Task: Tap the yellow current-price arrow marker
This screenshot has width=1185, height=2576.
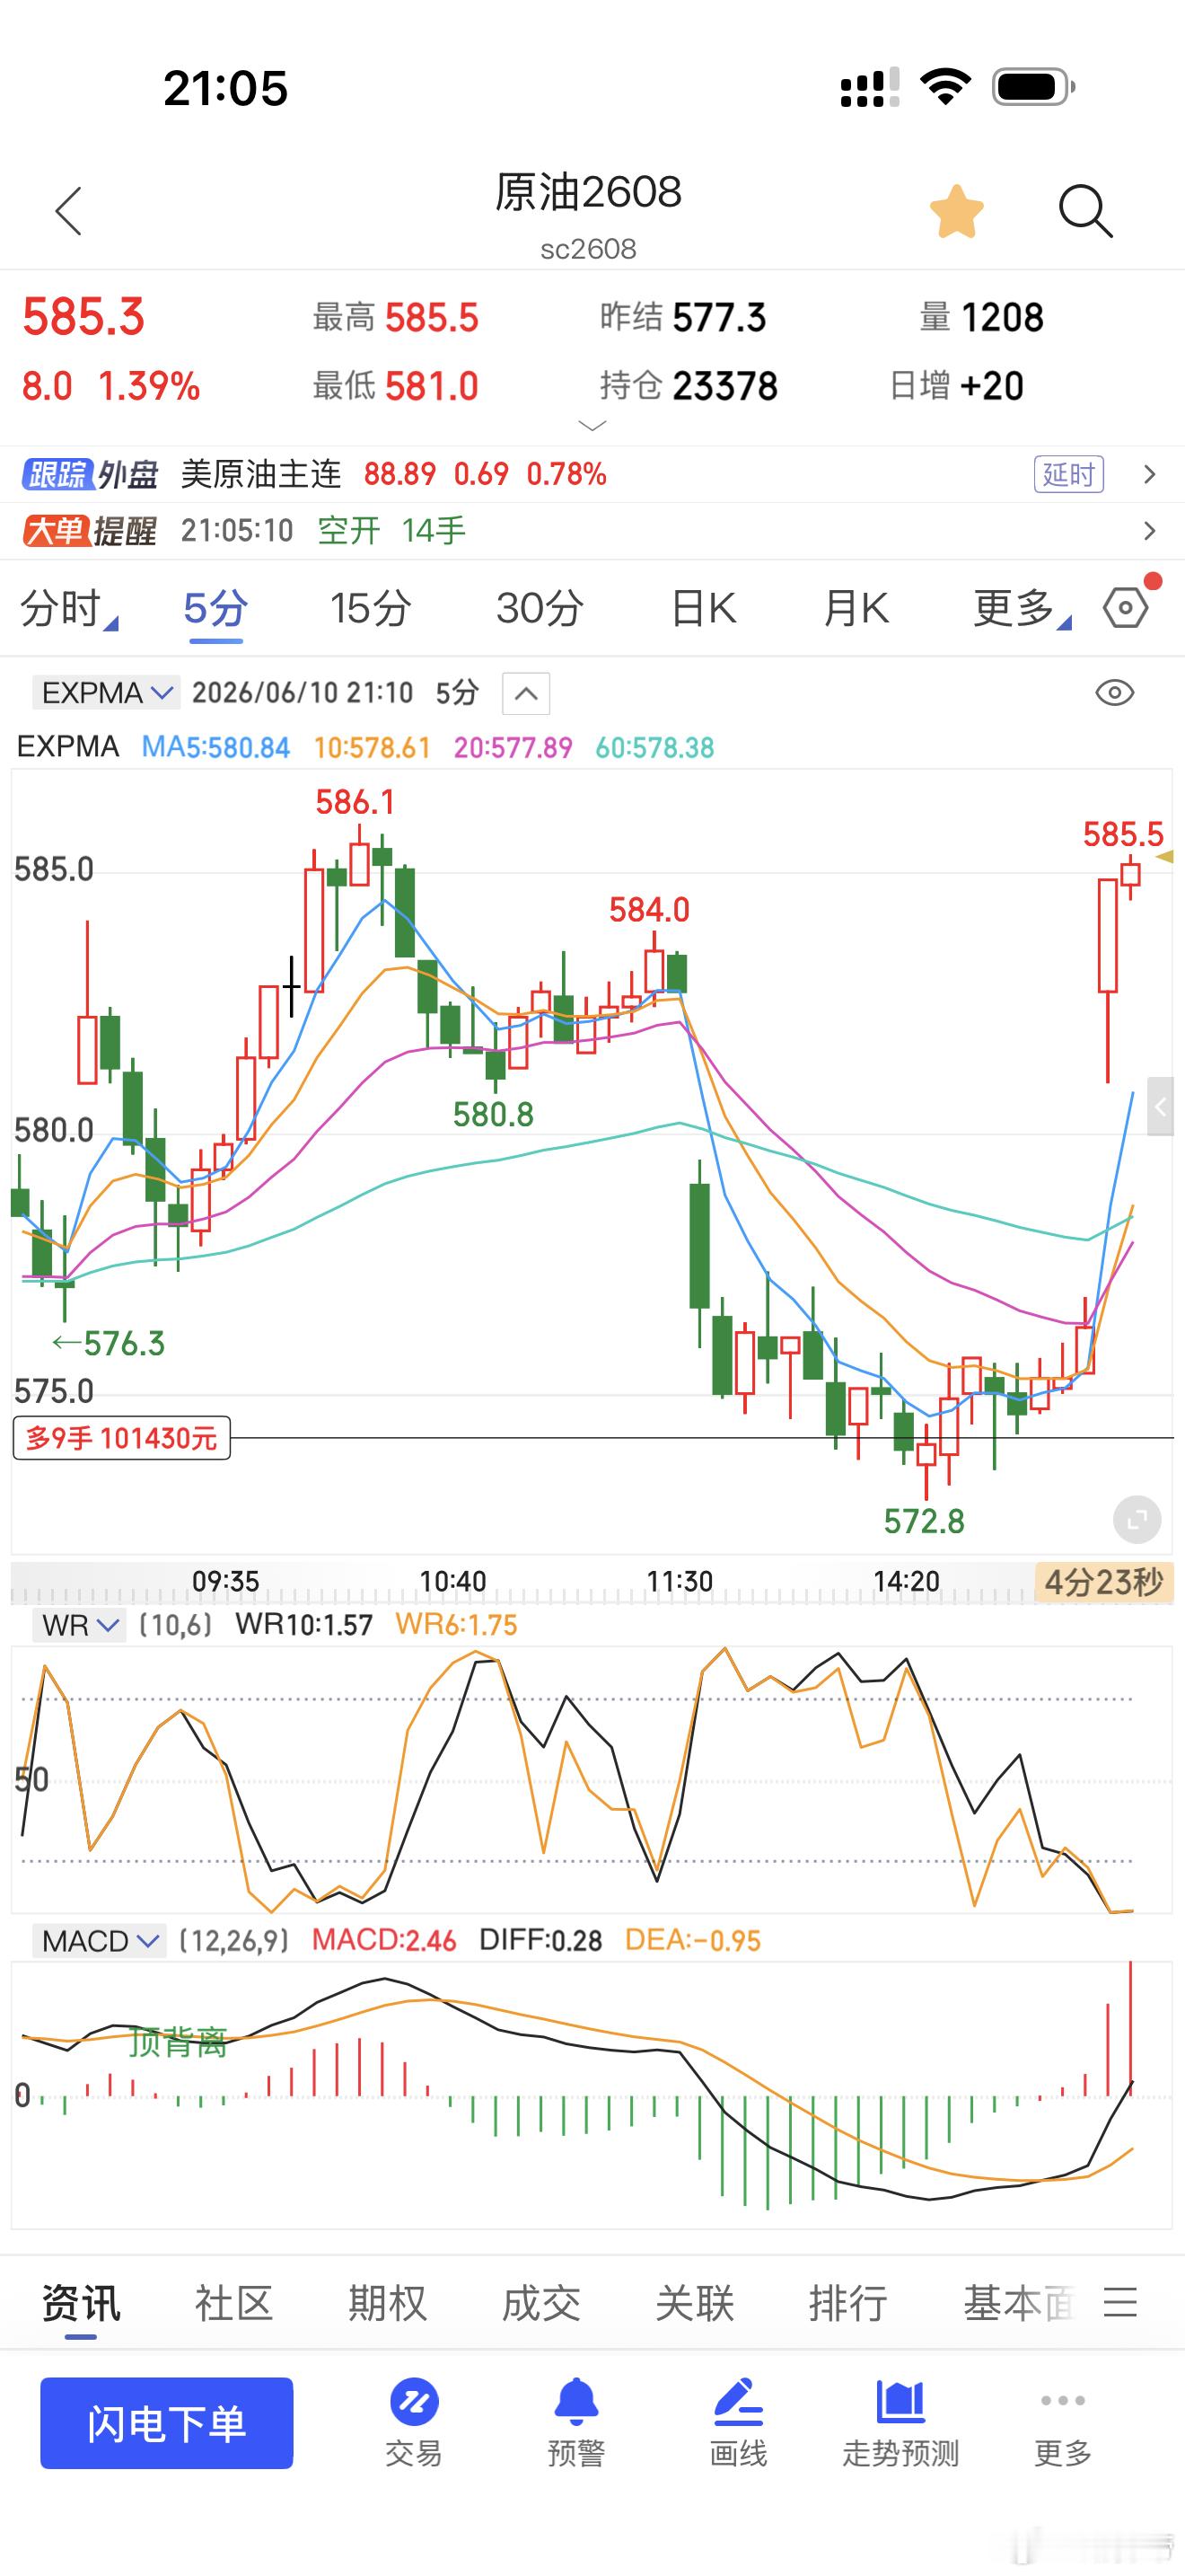Action: (1164, 857)
